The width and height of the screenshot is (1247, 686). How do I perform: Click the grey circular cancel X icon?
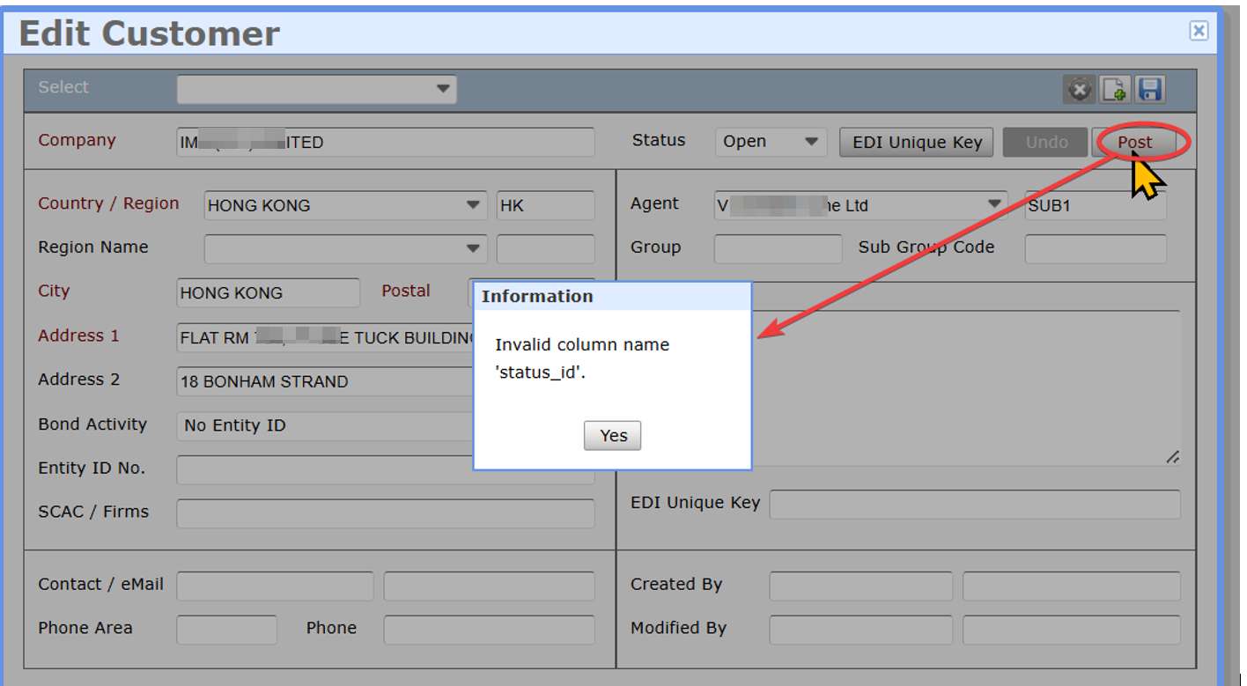coord(1080,89)
